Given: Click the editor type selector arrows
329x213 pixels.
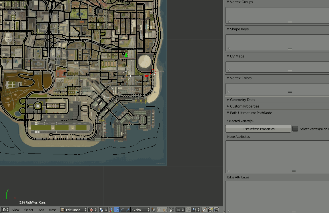Looking at the screenshot, I should pyautogui.click(x=7, y=210).
